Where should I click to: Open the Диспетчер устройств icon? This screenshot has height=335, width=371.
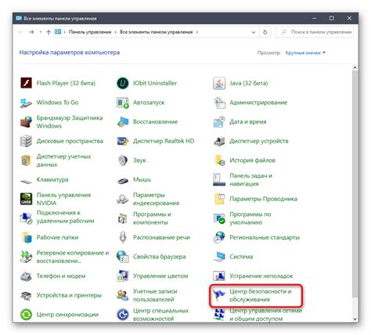[x=219, y=141]
